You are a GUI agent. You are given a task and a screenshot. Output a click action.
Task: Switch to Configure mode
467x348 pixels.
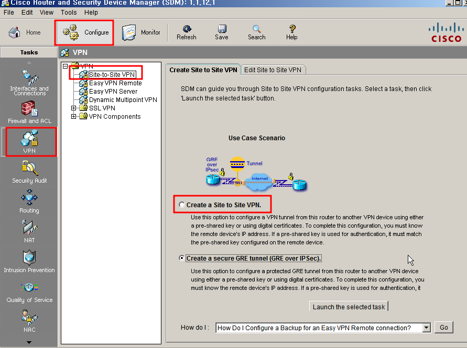(x=85, y=32)
